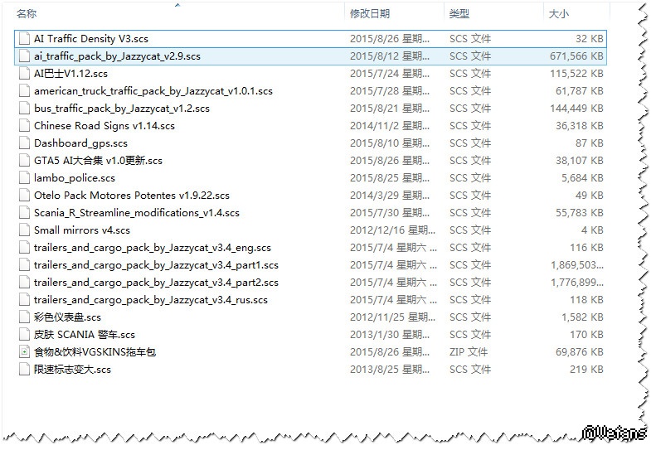Select file name 皮肤 SCANIA 警车.scs
Image resolution: width=656 pixels, height=450 pixels.
pyautogui.click(x=85, y=335)
